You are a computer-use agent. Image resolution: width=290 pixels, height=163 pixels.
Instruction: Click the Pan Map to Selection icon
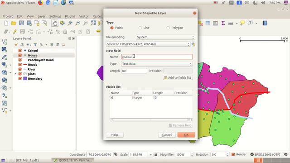point(63,23)
